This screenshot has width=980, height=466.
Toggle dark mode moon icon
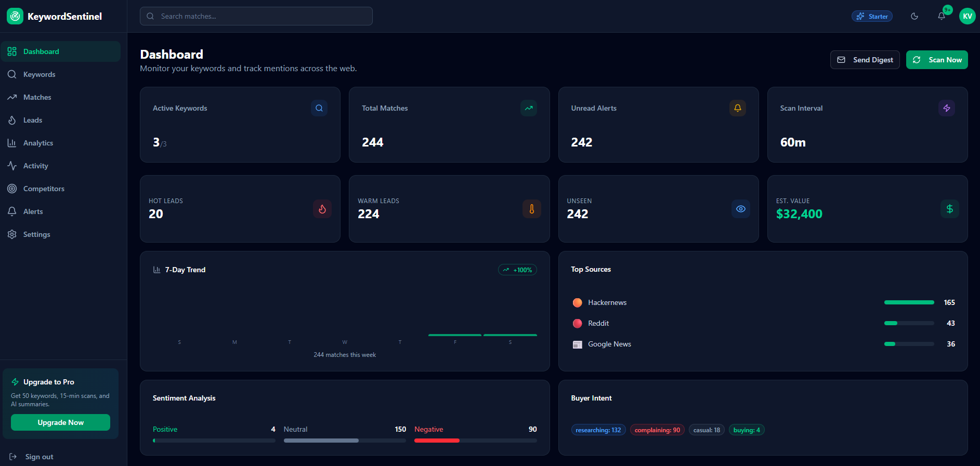[x=914, y=16]
